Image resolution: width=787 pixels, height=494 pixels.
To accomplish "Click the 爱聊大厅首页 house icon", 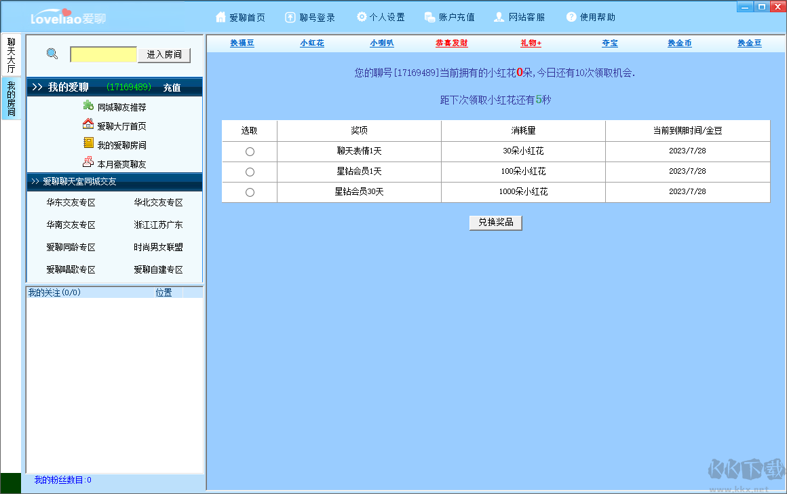I will 88,125.
